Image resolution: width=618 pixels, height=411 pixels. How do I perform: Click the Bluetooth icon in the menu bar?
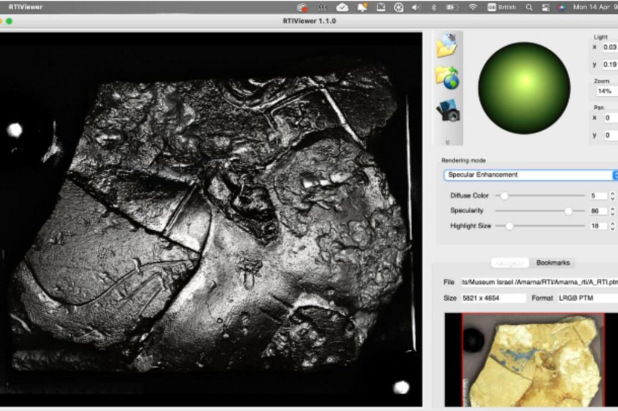tap(433, 7)
